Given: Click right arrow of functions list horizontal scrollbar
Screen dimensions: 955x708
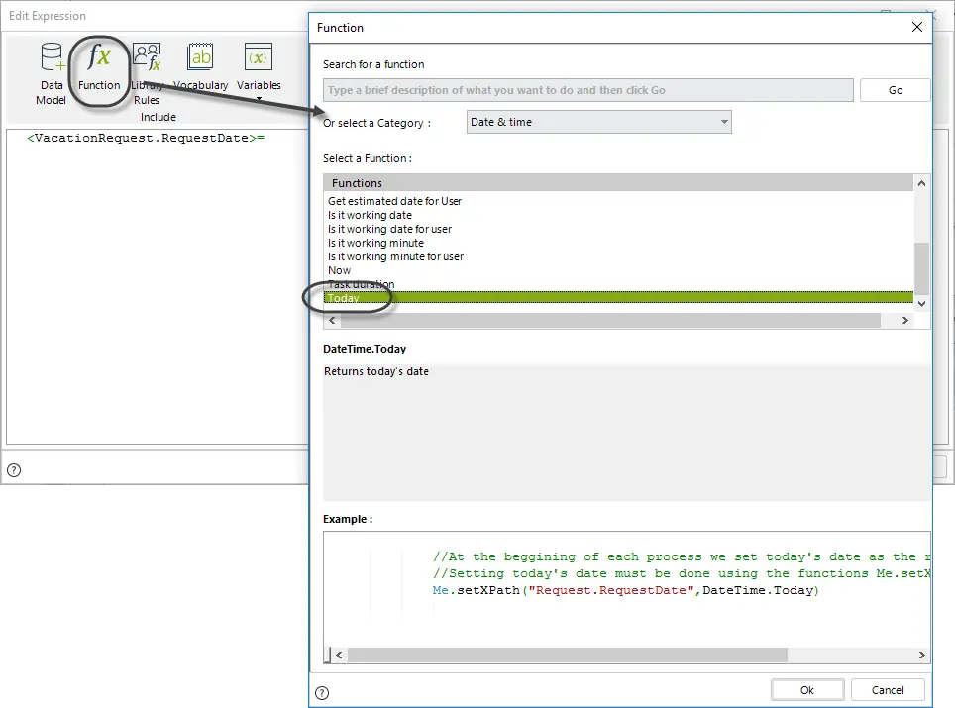Looking at the screenshot, I should point(905,320).
